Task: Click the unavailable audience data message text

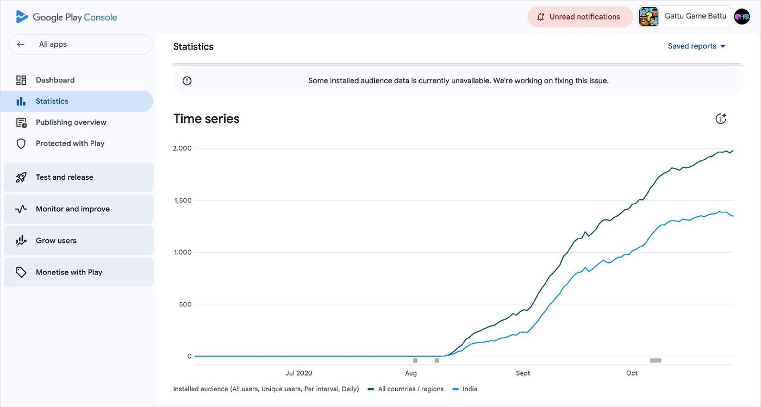Action: click(458, 81)
